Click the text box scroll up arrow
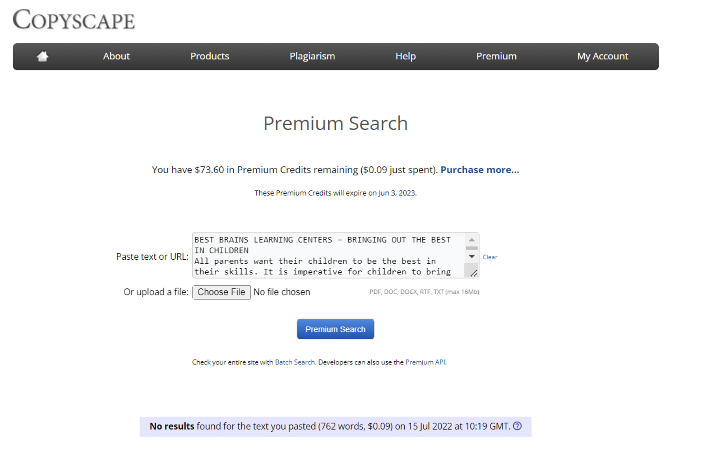706x458 pixels. [472, 240]
